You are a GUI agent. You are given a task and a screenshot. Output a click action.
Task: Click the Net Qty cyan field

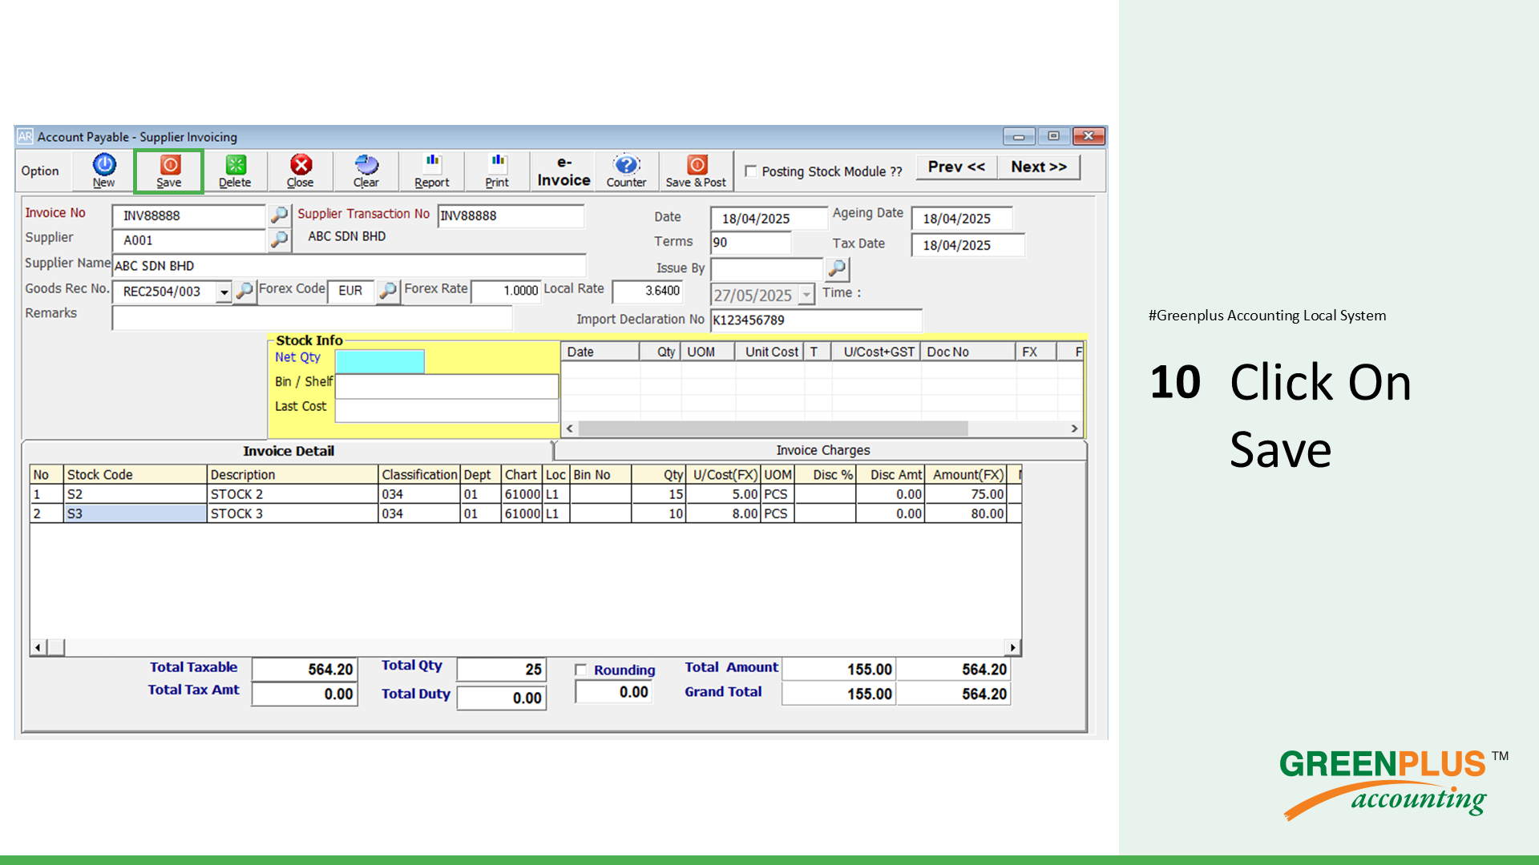[x=379, y=361]
